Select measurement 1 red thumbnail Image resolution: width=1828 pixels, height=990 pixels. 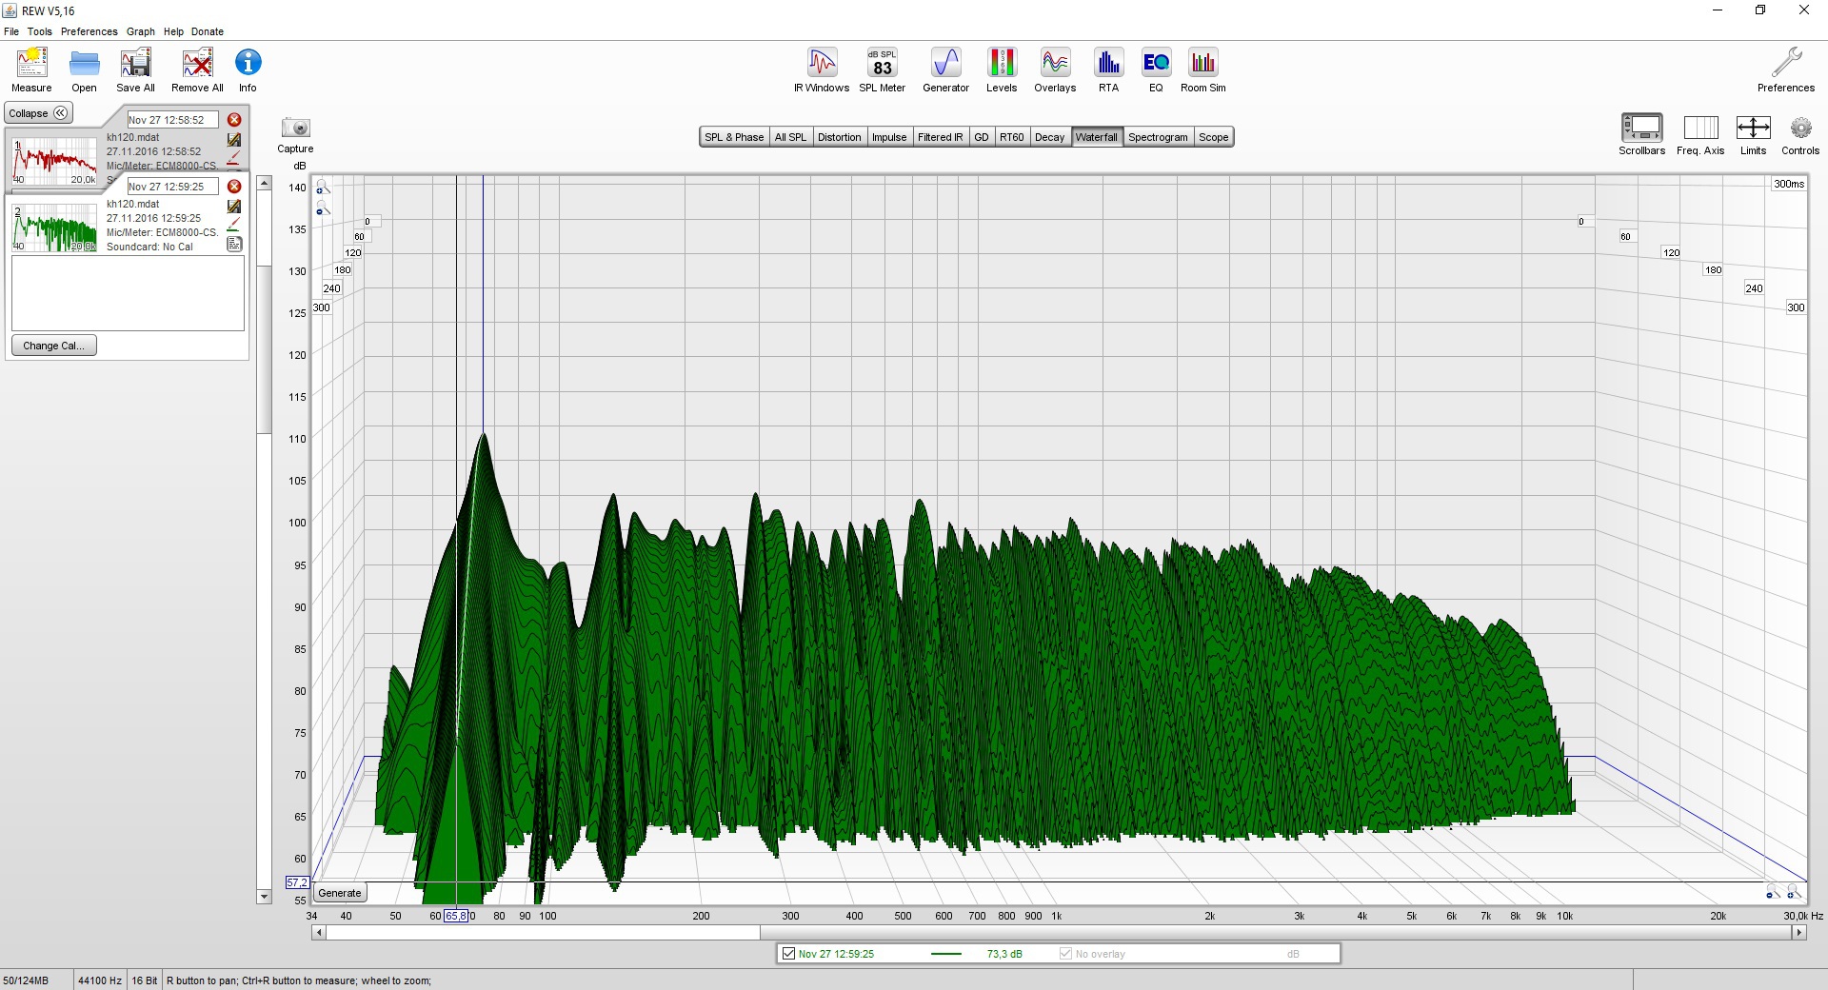[54, 161]
